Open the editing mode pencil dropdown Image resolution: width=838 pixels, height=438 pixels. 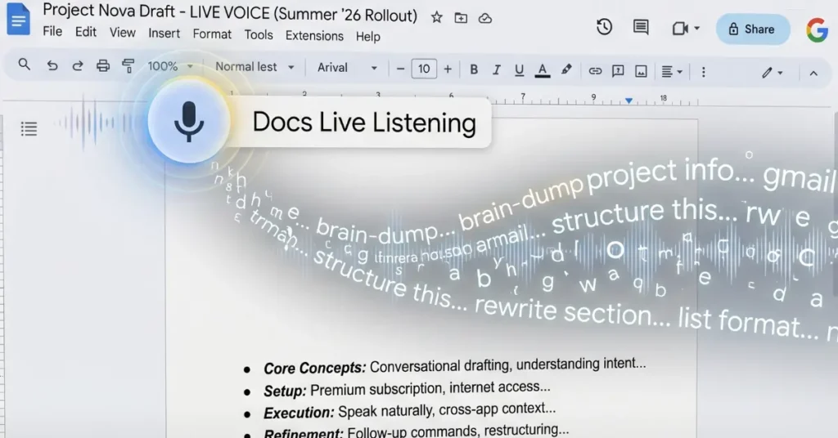coord(773,73)
